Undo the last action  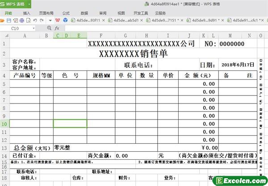(35, 21)
